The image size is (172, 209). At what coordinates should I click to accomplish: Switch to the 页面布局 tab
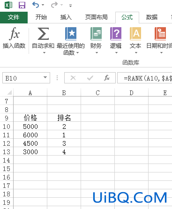coord(96,17)
